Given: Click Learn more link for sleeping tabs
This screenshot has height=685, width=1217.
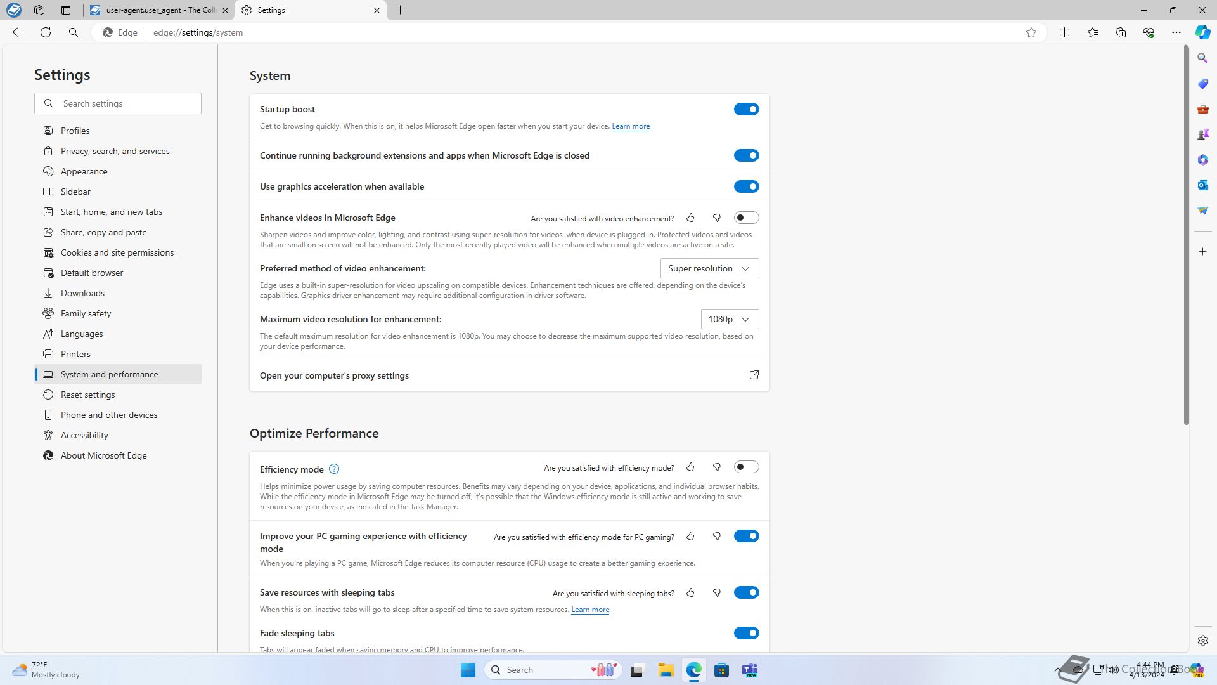Looking at the screenshot, I should click(590, 610).
